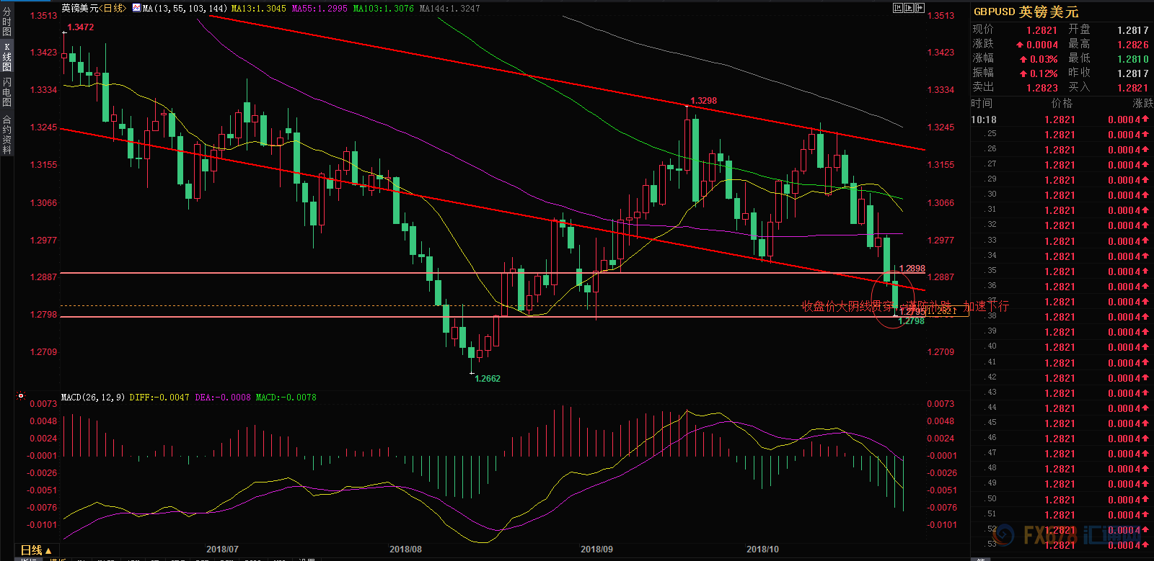Click the 1.2898 resistance level label
Screen dimensions: 1154x561
[x=912, y=269]
